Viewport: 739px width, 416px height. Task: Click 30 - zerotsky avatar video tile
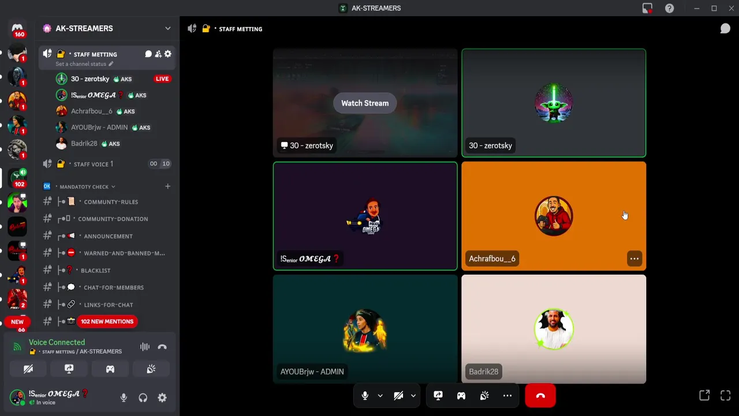click(x=554, y=103)
